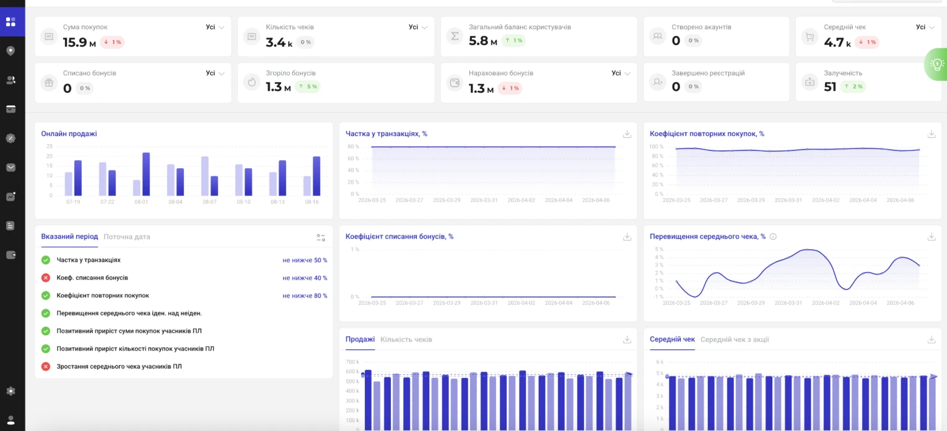Open settings gear in sidebar
Image resolution: width=947 pixels, height=431 pixels.
[x=11, y=391]
